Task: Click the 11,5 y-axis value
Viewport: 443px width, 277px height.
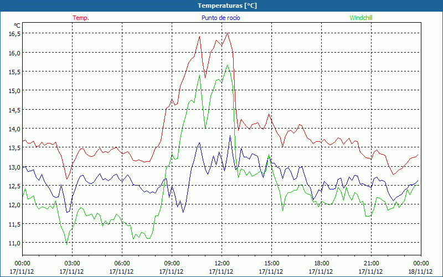Action: click(x=14, y=224)
